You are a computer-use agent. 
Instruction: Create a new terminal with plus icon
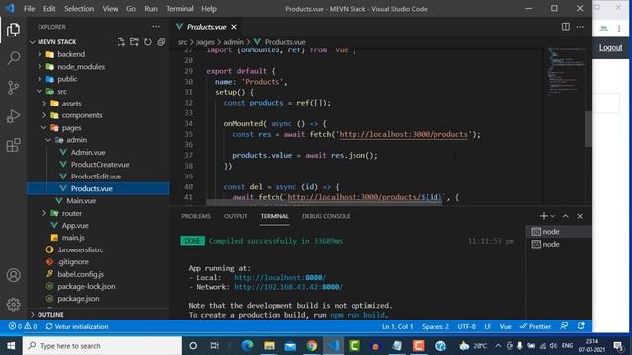point(543,216)
